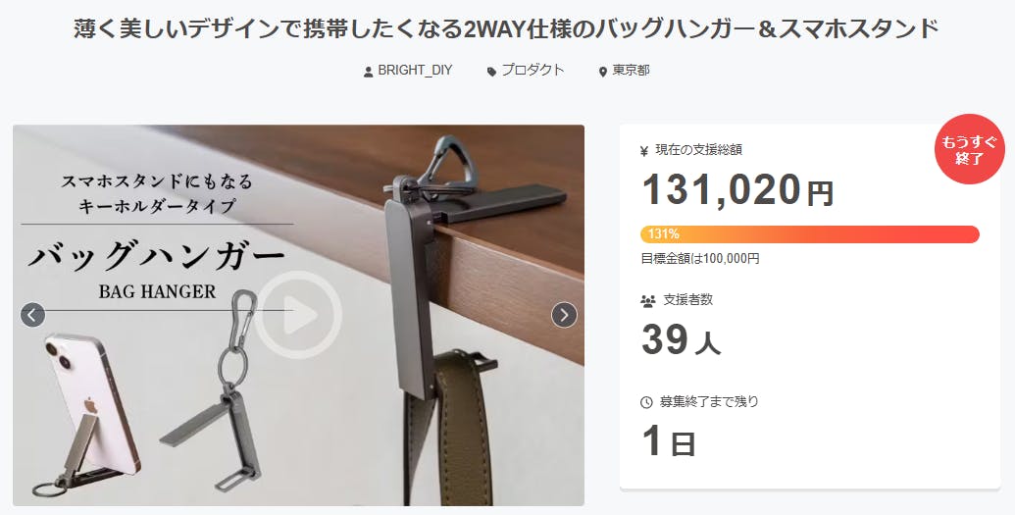Go to the previous slide image
This screenshot has height=515, width=1015.
click(x=33, y=315)
